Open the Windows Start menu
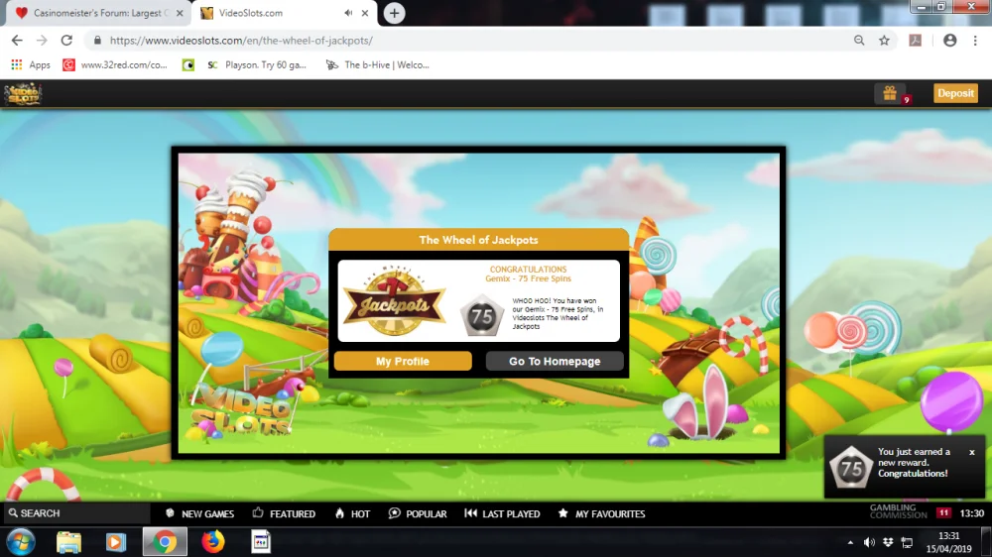This screenshot has width=992, height=557. coord(21,542)
